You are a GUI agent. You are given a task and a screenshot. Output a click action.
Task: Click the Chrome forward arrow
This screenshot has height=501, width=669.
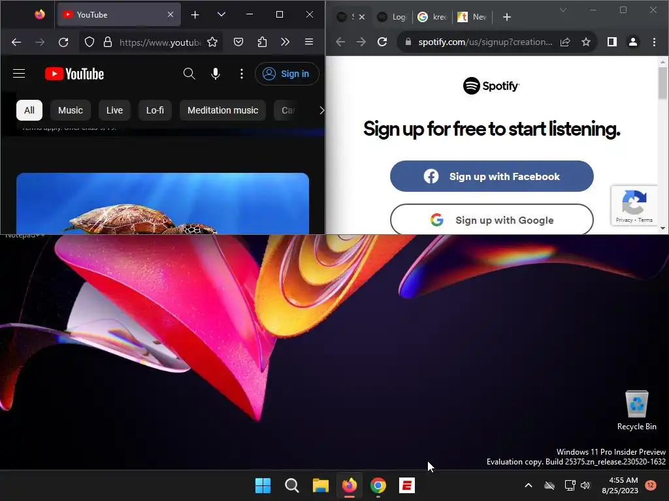tap(361, 42)
